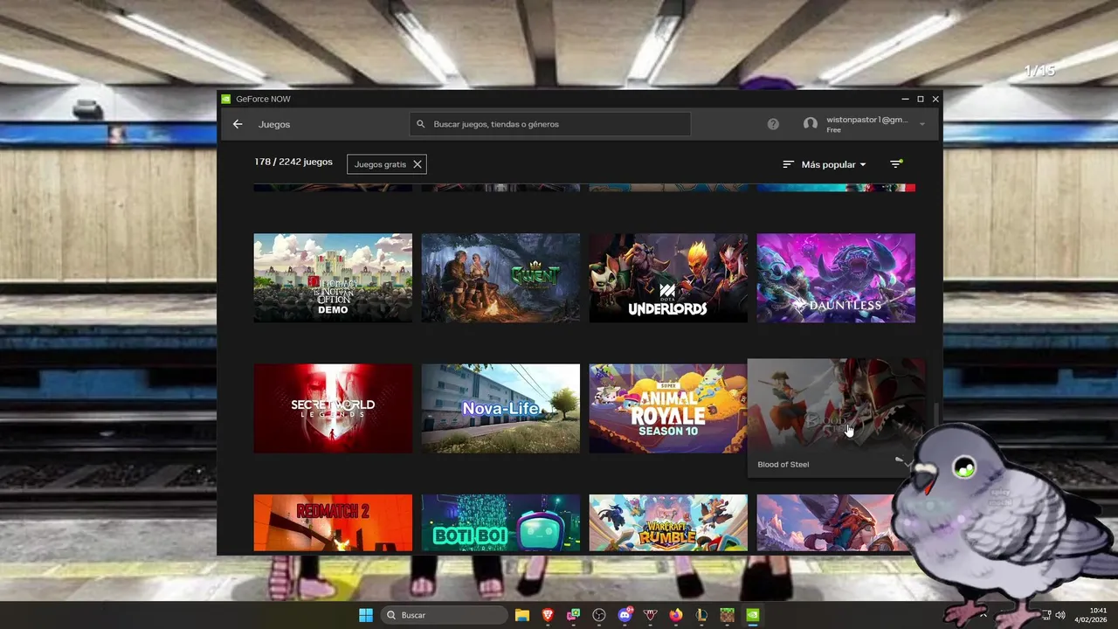Open the Redmatch 2 game tile
Image resolution: width=1118 pixels, height=629 pixels.
[x=333, y=522]
